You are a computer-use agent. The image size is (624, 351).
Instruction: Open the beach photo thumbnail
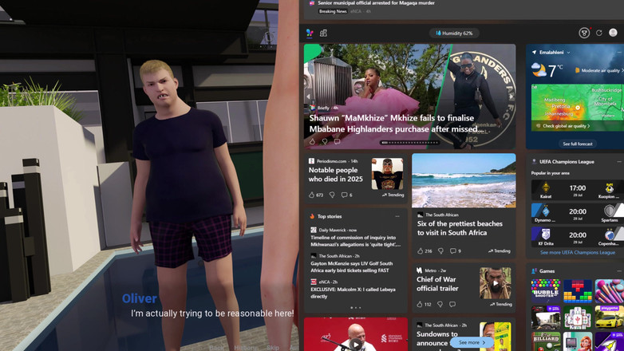click(464, 180)
